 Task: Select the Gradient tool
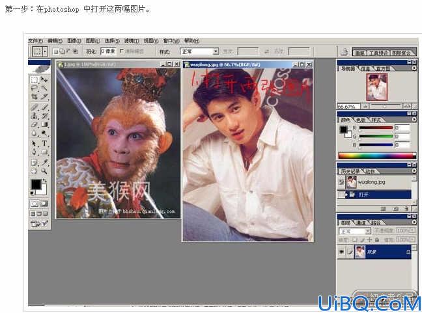pyautogui.click(x=44, y=124)
